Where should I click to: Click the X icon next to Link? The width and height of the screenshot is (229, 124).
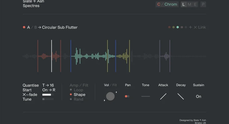click(x=195, y=27)
